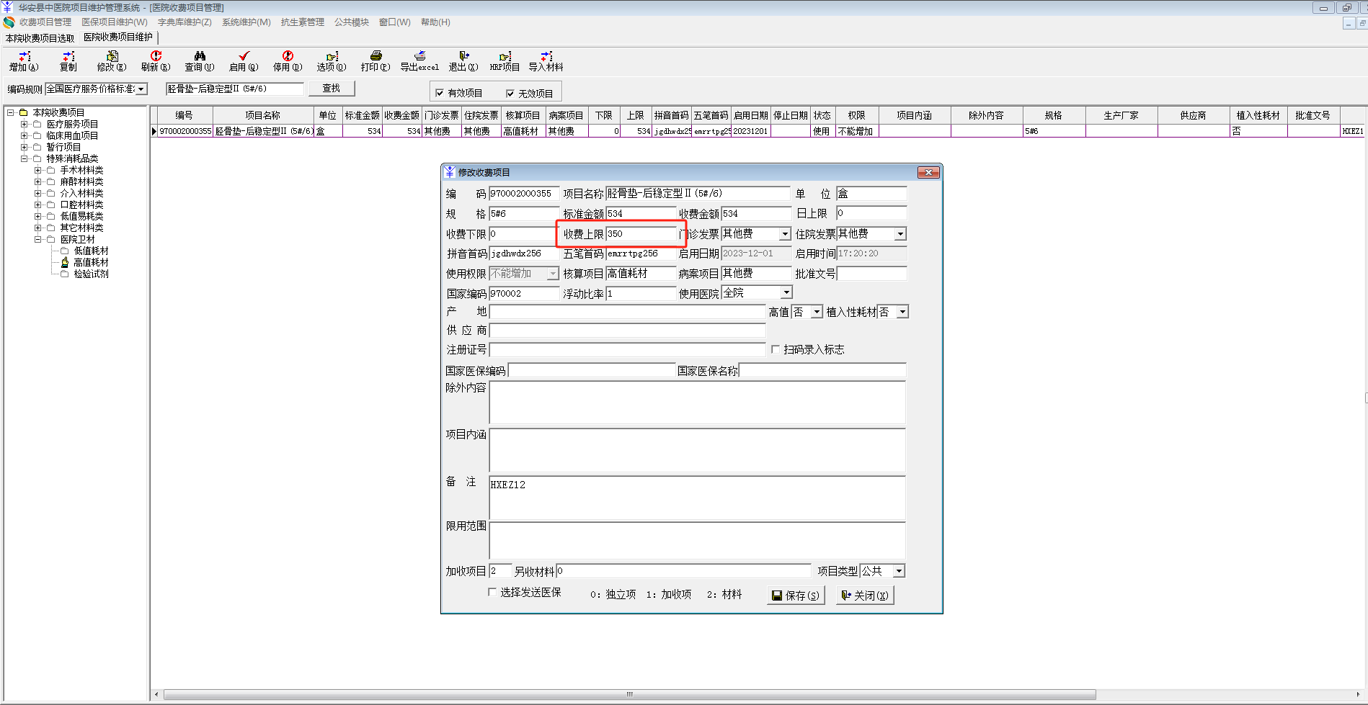The image size is (1368, 705).
Task: Click the 加收项目 input field
Action: (x=500, y=571)
